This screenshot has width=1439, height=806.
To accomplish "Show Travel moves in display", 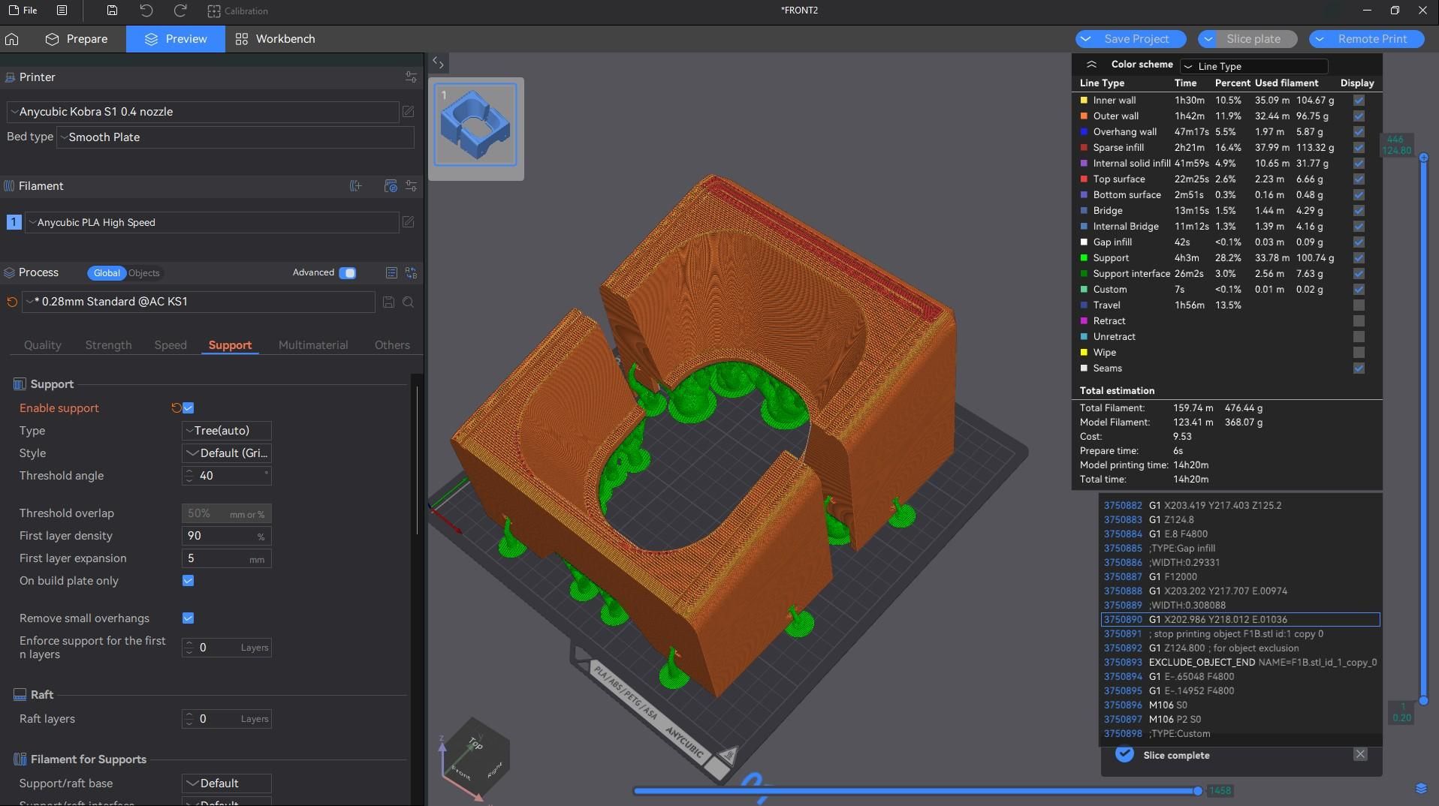I will coord(1359,305).
